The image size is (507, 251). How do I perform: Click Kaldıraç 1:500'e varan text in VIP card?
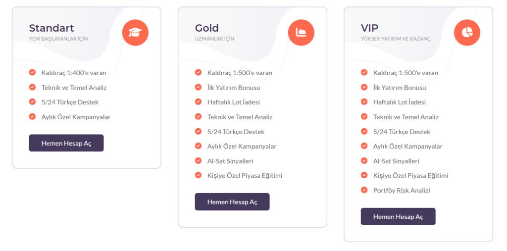tap(406, 73)
